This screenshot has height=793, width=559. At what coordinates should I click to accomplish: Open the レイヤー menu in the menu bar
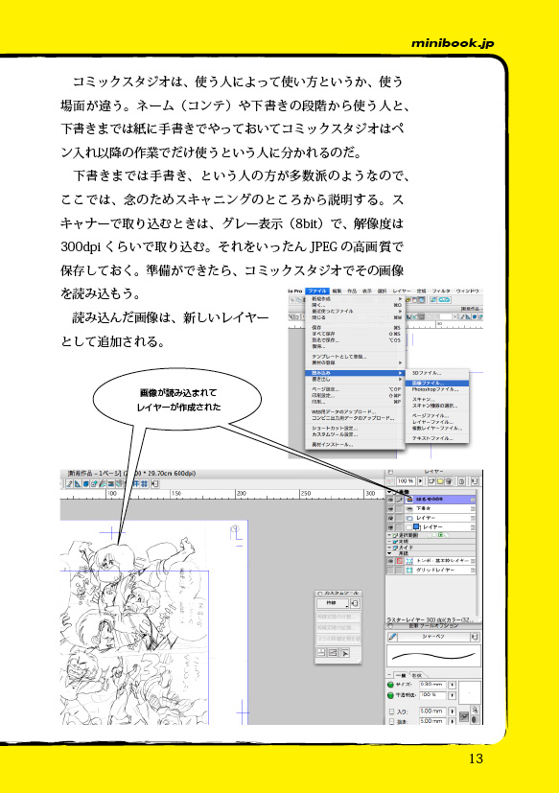tap(402, 292)
